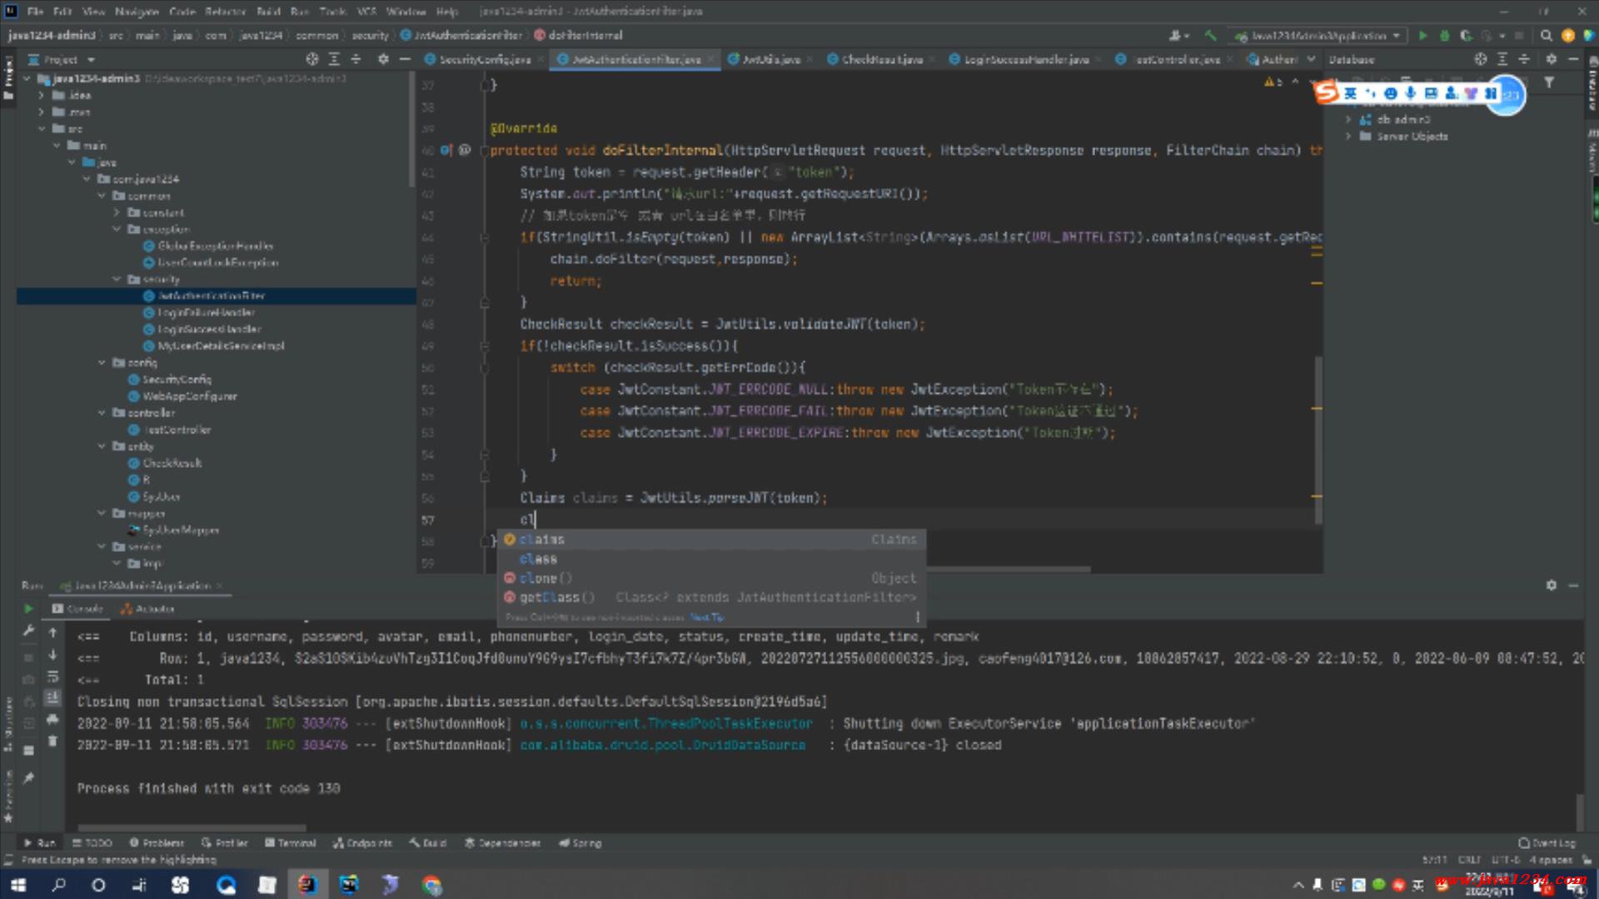
Task: Click the warnings indicator in the editor corner
Action: point(1273,82)
